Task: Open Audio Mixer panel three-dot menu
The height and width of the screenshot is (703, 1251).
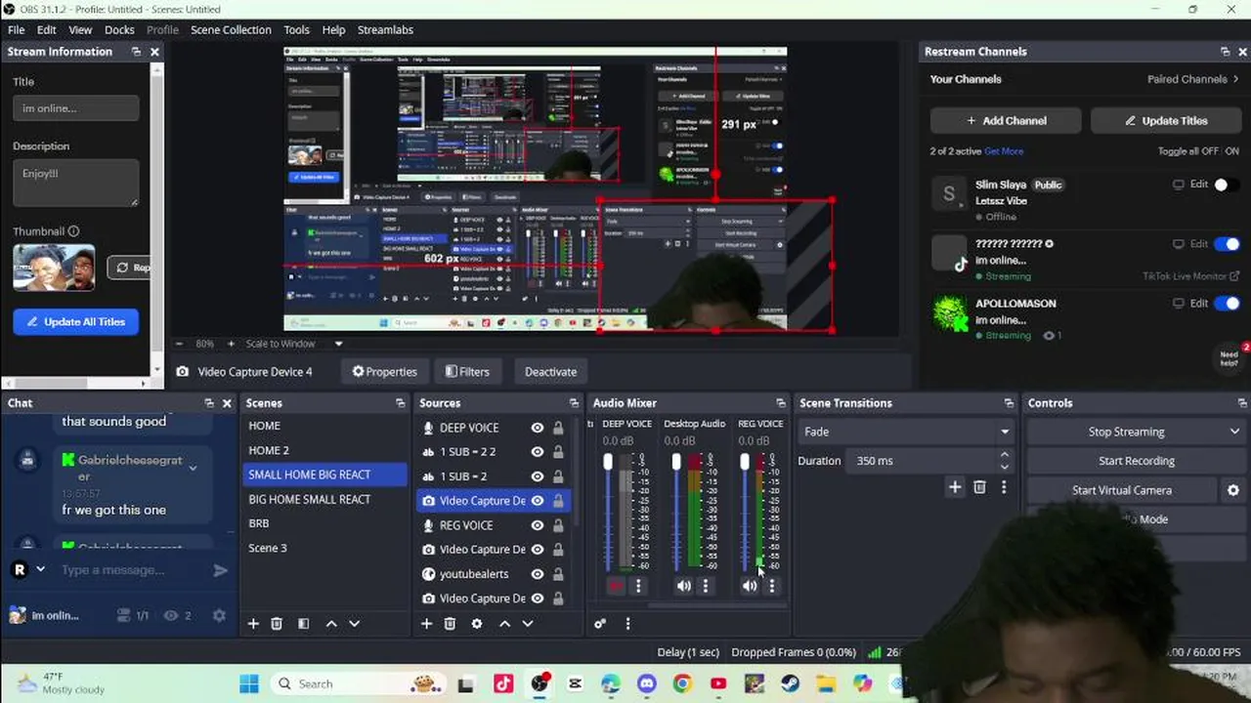Action: 627,623
